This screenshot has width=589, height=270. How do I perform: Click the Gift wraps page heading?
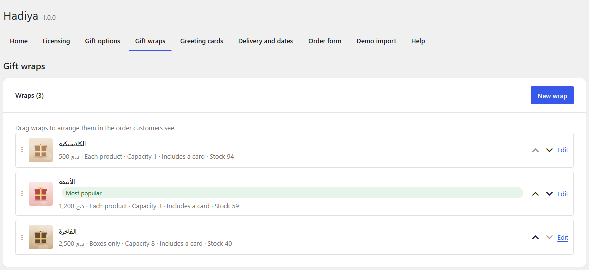coord(24,67)
